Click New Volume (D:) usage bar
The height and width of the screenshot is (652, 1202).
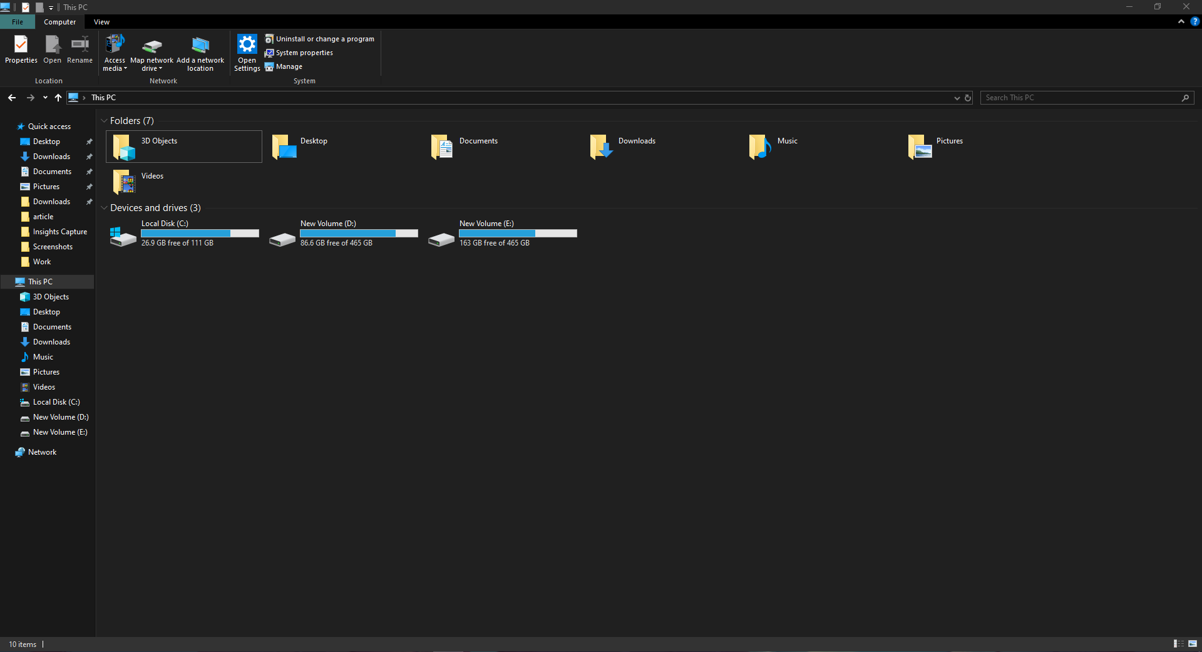click(x=359, y=233)
